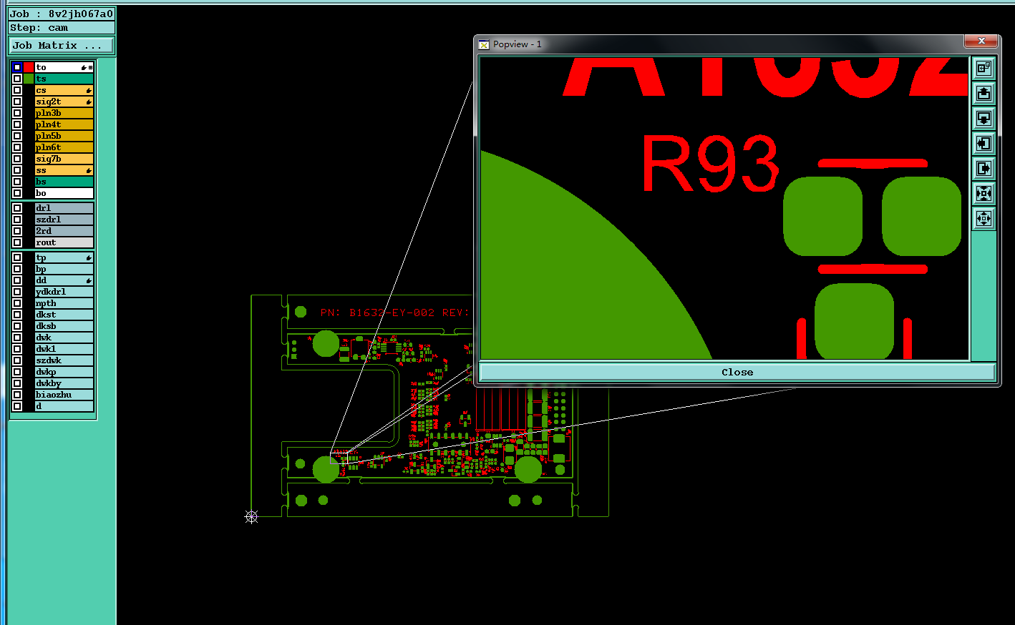Viewport: 1015px width, 625px height.
Task: Click the Popview window title bar icon
Action: (484, 44)
